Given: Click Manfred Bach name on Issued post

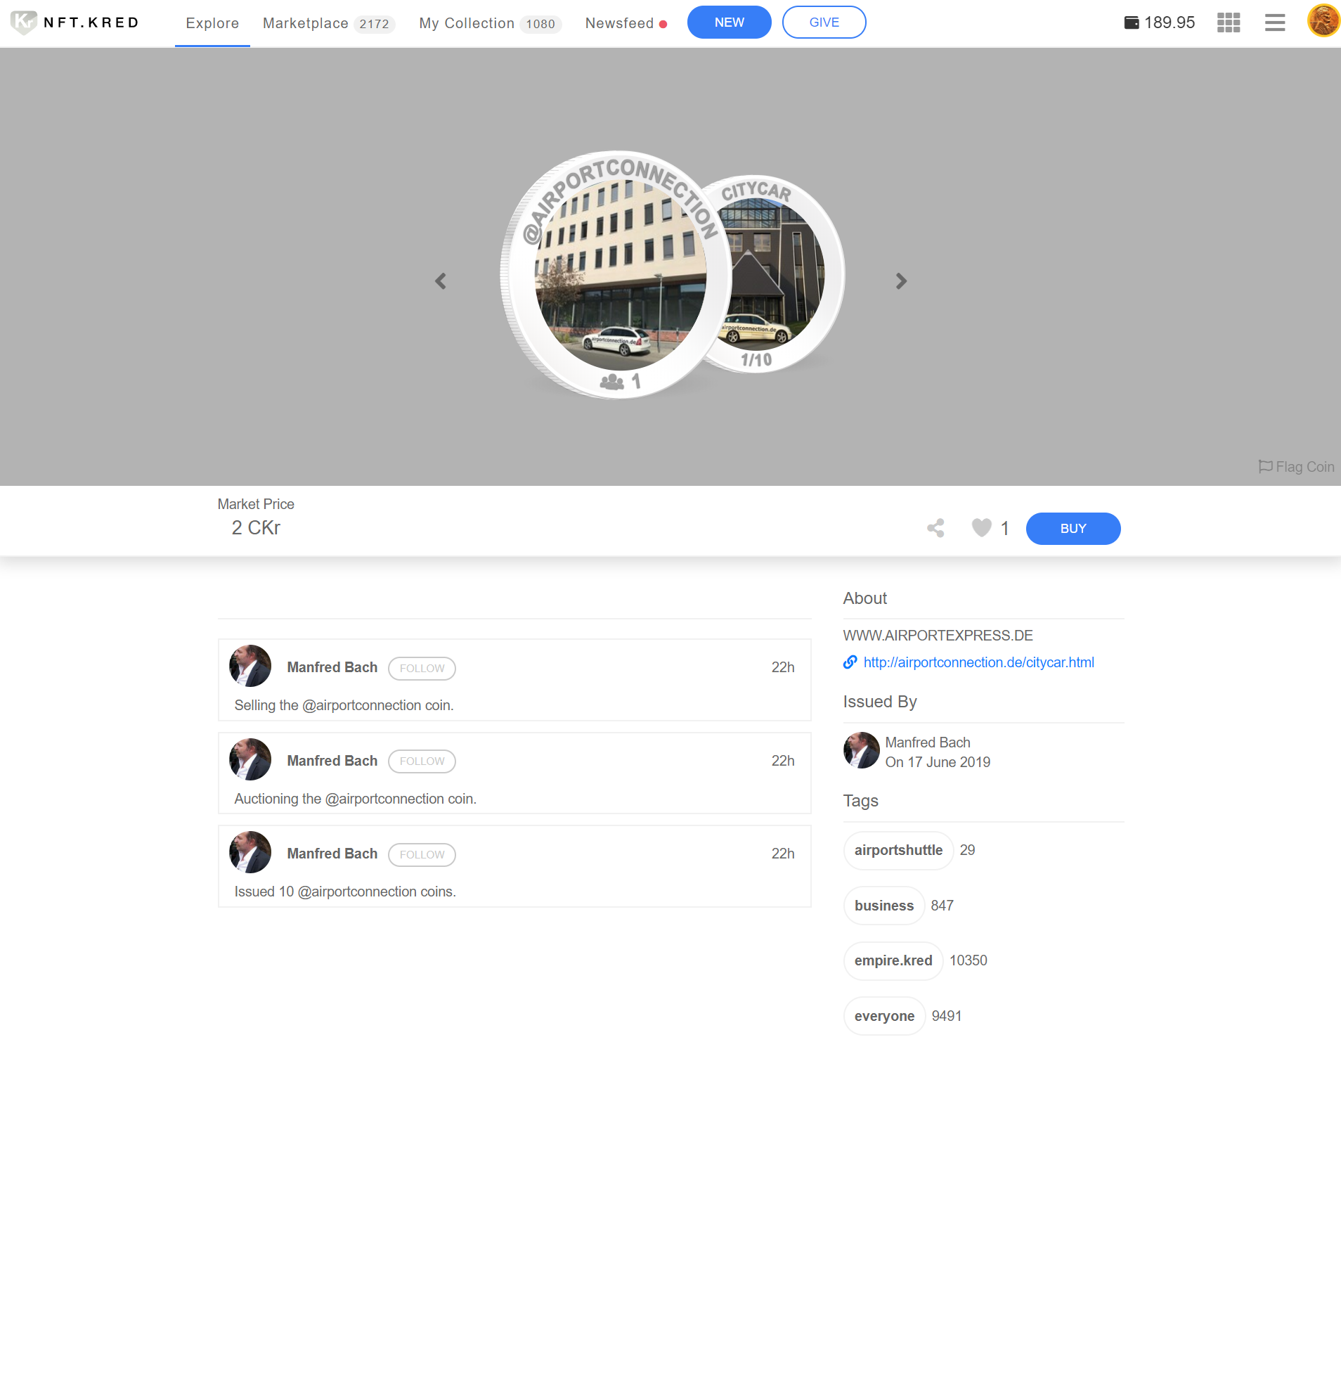Looking at the screenshot, I should click(332, 854).
